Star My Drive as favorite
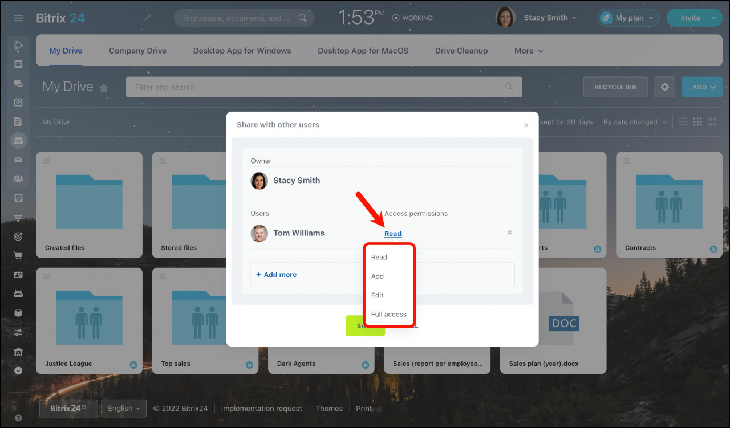The height and width of the screenshot is (428, 730). click(x=104, y=88)
